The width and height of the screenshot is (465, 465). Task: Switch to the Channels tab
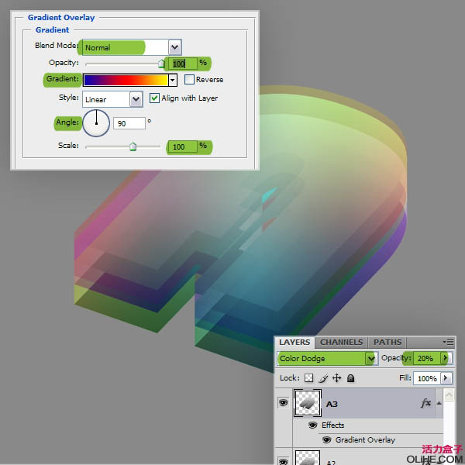[341, 342]
